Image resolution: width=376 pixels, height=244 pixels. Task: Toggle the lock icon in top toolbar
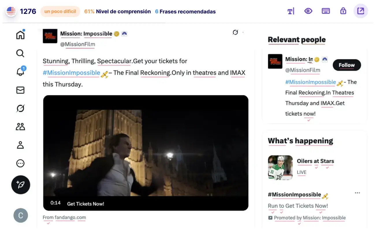pyautogui.click(x=343, y=11)
